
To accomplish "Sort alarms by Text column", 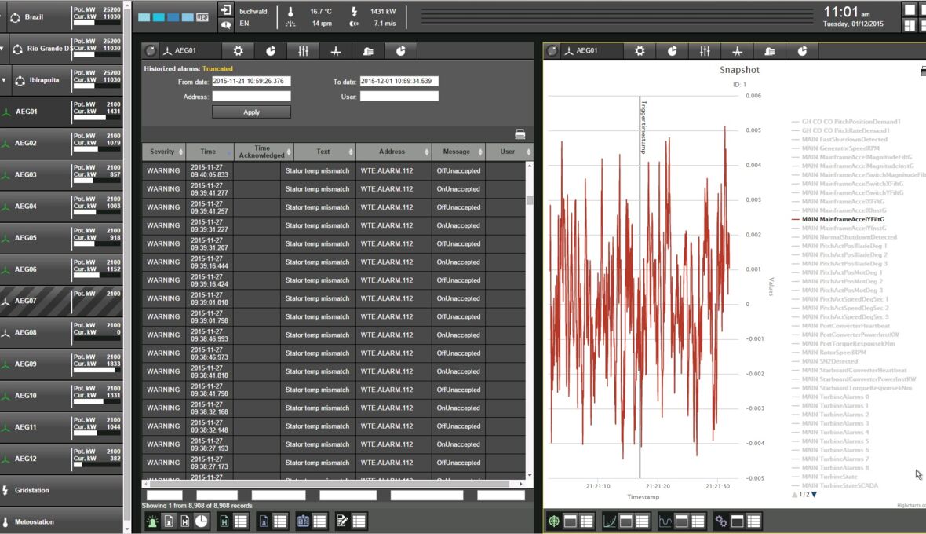I will tap(324, 152).
